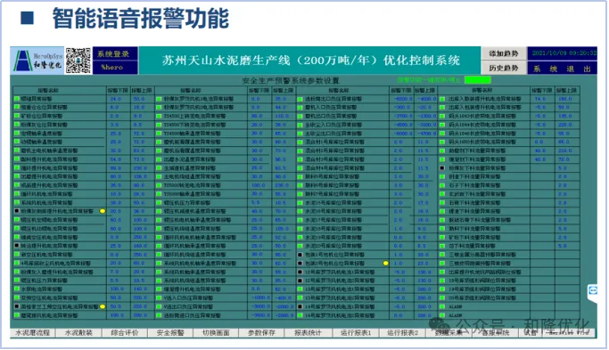The image size is (609, 350).
Task: Open the 系统登录 login button
Action: [115, 54]
